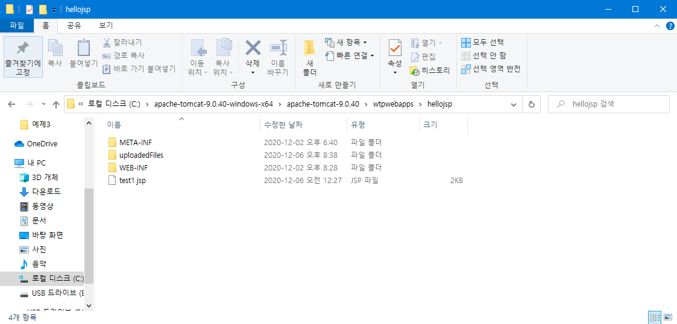Open 바탕 화면 in navigation pane
The image size is (677, 324).
pos(42,235)
